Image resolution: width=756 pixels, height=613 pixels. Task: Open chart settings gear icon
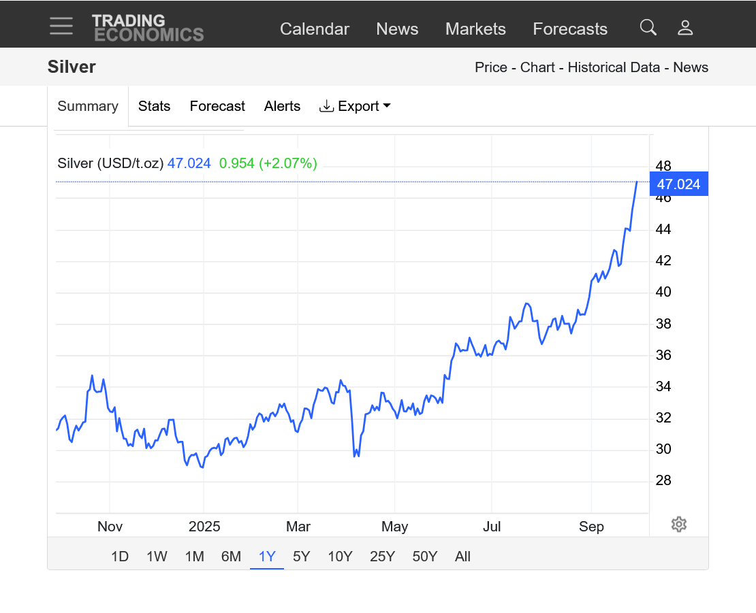(x=678, y=525)
